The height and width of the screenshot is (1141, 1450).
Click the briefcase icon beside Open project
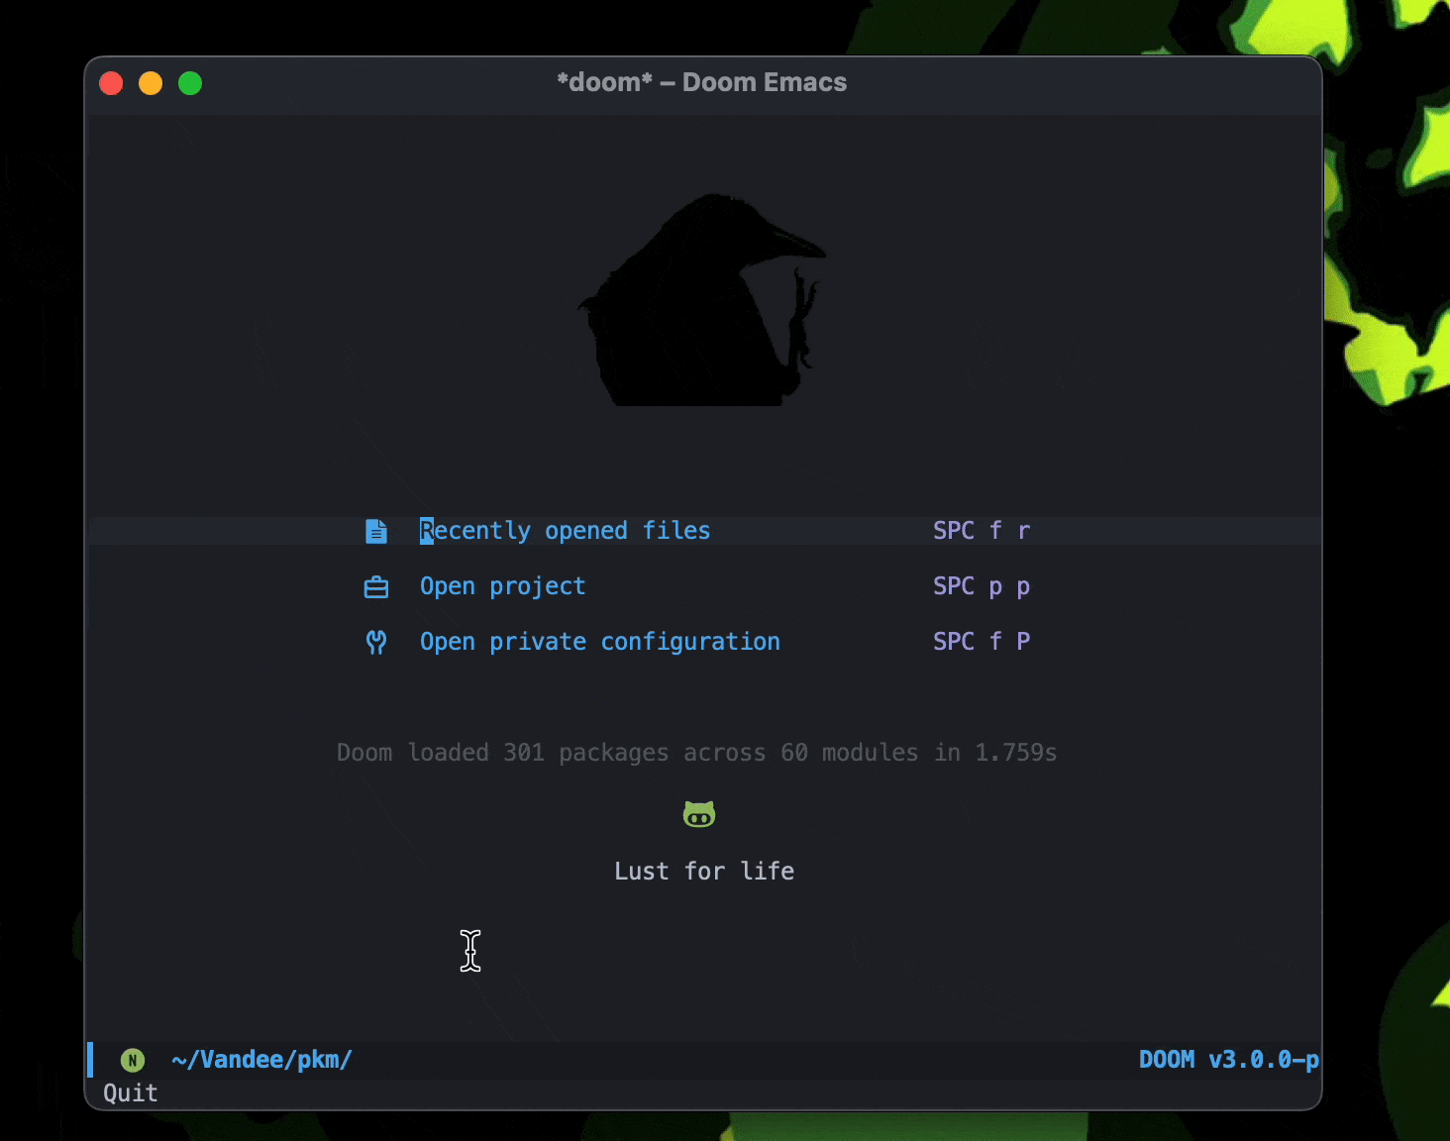click(x=376, y=587)
